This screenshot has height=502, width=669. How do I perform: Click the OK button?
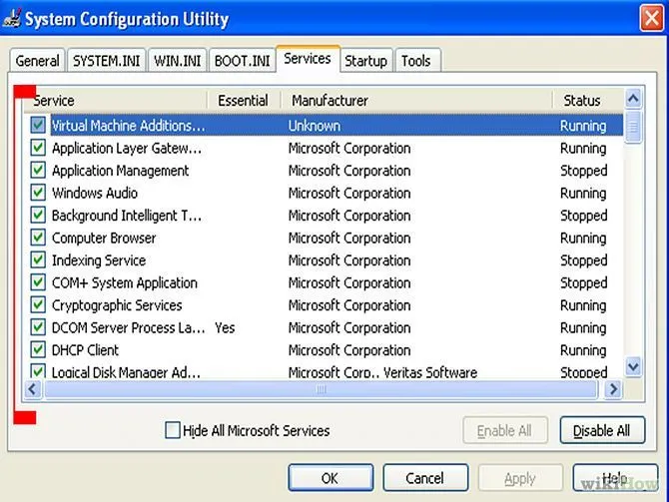tap(331, 478)
